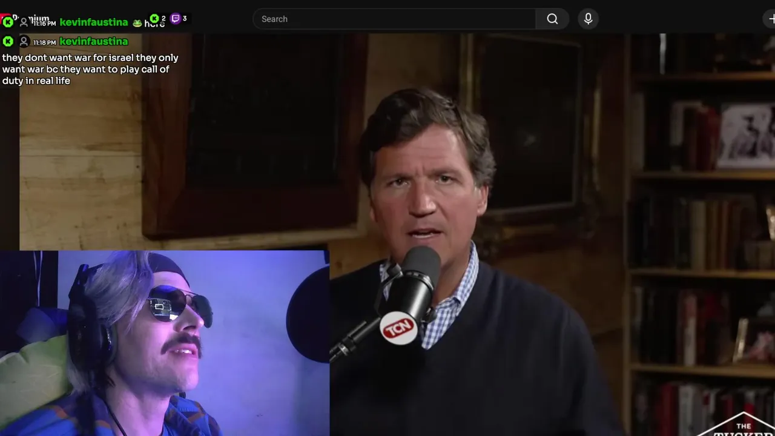Click kevinfaustina username in the 11:18 PM message

pyautogui.click(x=94, y=41)
